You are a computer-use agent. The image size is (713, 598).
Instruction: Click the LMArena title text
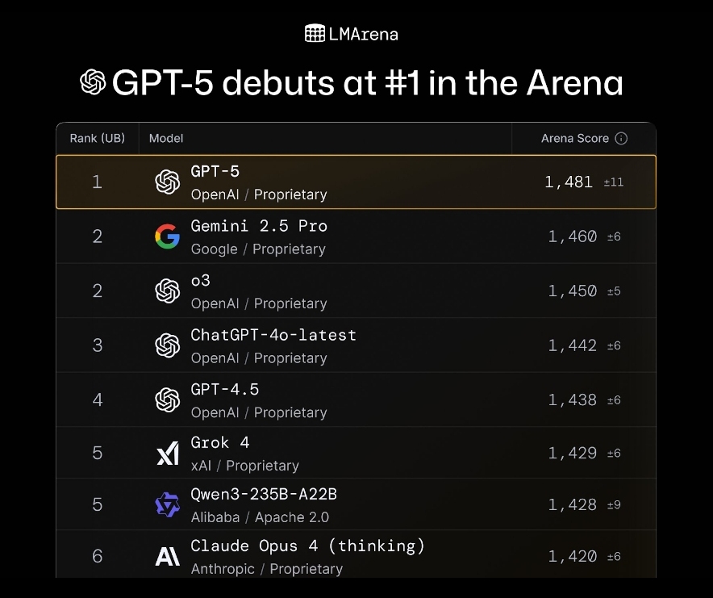pos(363,34)
